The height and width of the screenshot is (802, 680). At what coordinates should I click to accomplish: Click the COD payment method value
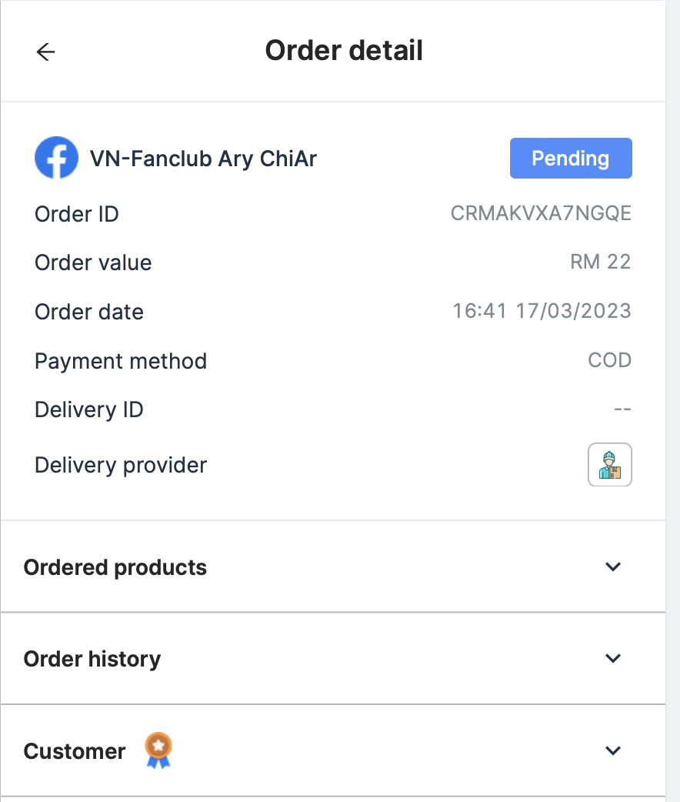(x=609, y=360)
